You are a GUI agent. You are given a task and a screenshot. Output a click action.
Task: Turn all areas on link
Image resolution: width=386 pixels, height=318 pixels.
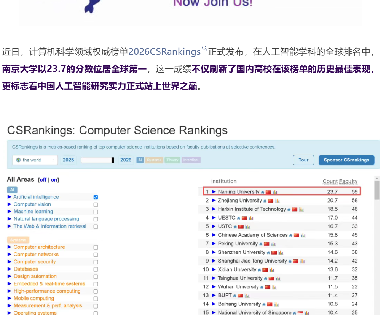[54, 180]
